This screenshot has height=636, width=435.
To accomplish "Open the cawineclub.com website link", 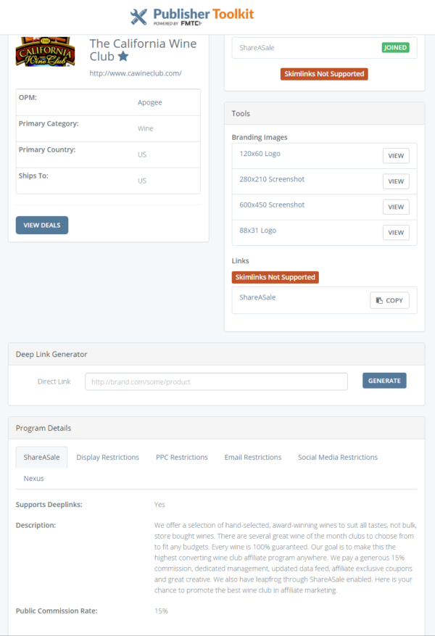I will (136, 73).
